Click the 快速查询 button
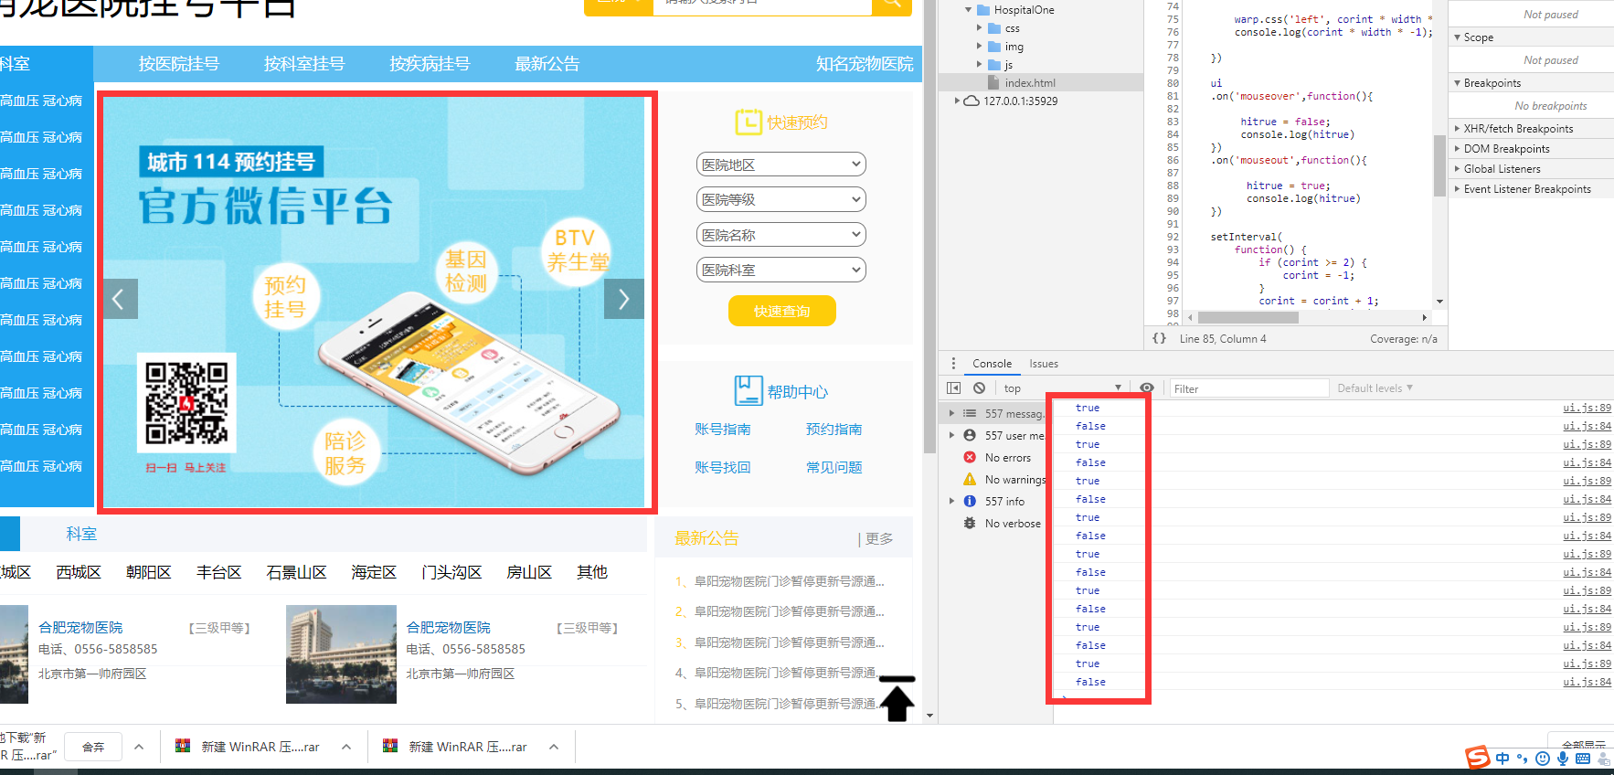1614x775 pixels. point(782,311)
